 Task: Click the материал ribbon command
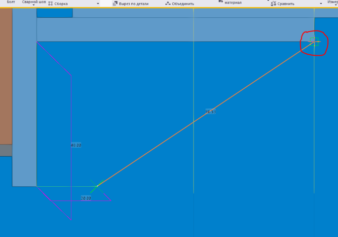point(233,2)
